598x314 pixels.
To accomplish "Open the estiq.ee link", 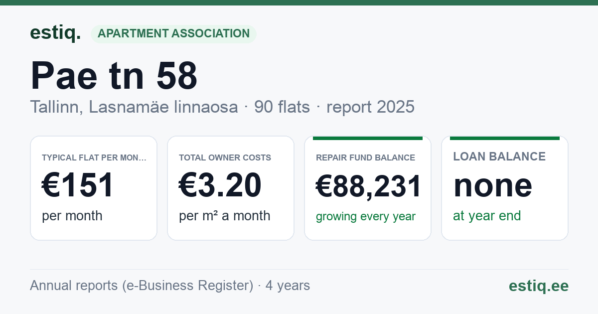I will pyautogui.click(x=539, y=286).
